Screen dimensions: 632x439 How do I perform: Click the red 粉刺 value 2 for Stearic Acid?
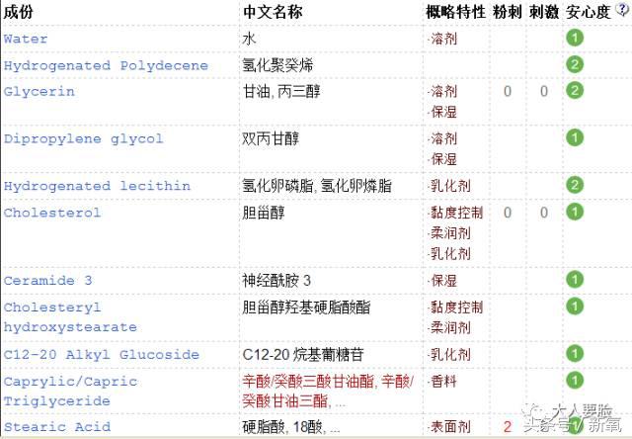pyautogui.click(x=508, y=426)
